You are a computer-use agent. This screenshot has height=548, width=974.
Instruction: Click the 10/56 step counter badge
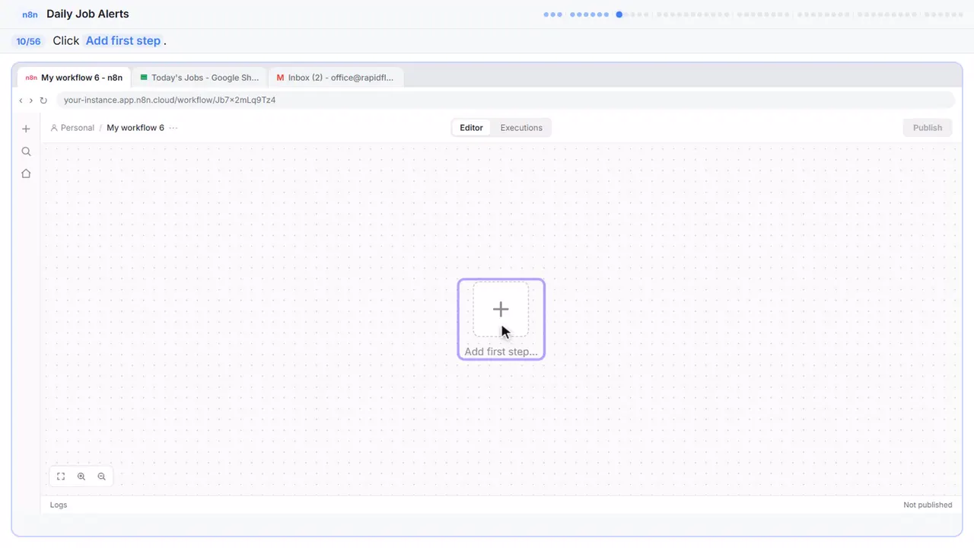(28, 41)
